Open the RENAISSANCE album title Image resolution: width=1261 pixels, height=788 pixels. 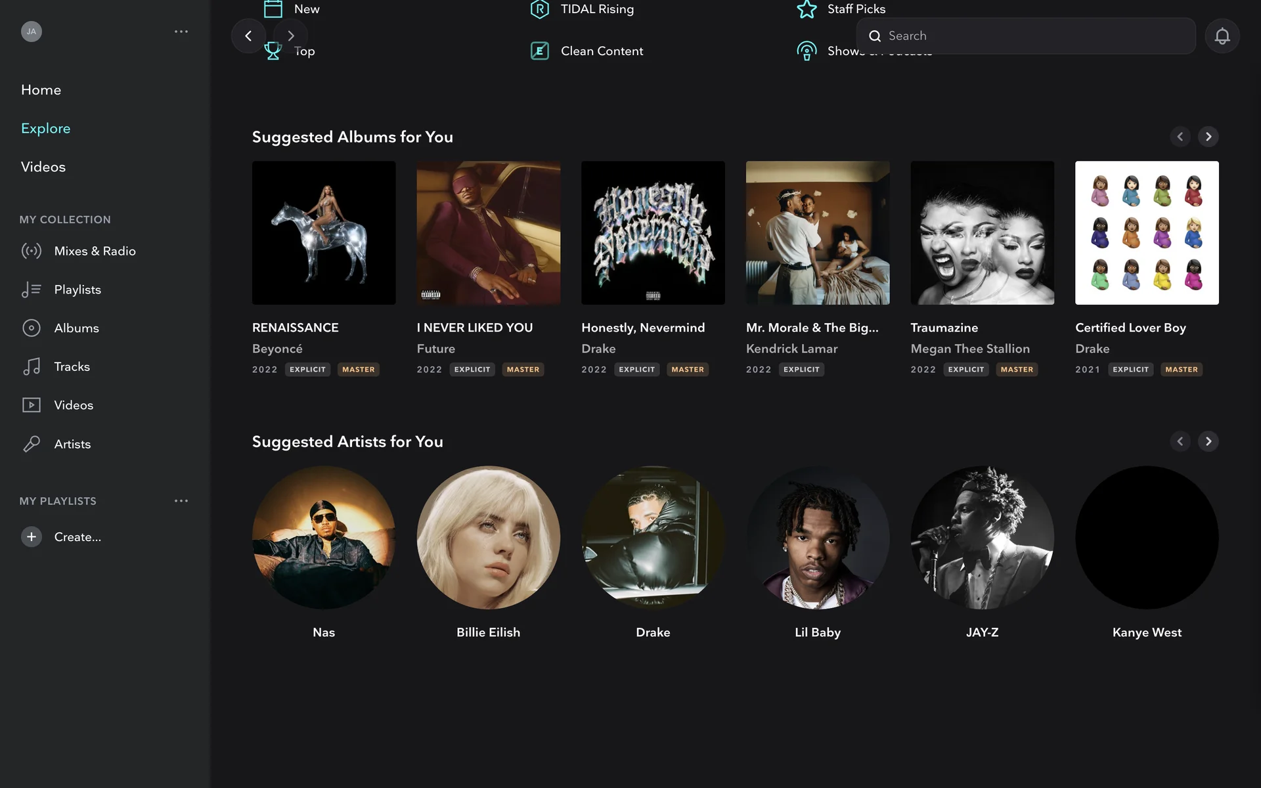click(x=295, y=328)
